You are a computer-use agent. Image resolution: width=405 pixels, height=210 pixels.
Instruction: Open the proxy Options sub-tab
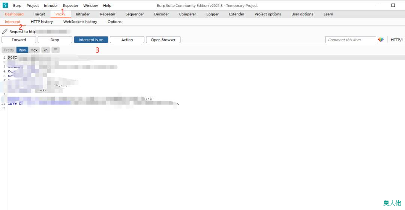(x=115, y=22)
